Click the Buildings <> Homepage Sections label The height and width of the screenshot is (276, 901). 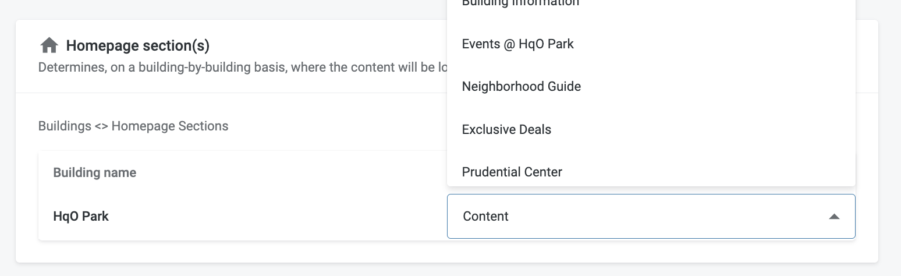coord(133,126)
